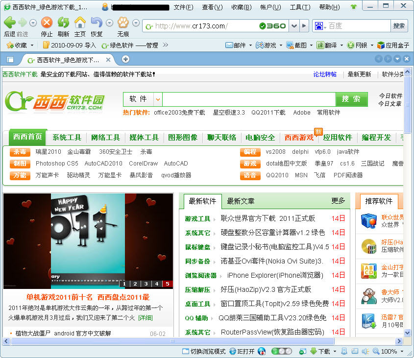Click the Restore (恢复) undo icon
The height and width of the screenshot is (358, 414).
coord(97,23)
